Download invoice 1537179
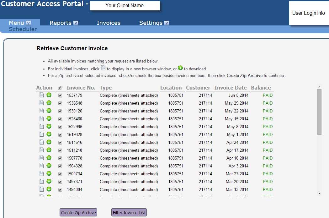The image size is (329, 218). click(49, 95)
